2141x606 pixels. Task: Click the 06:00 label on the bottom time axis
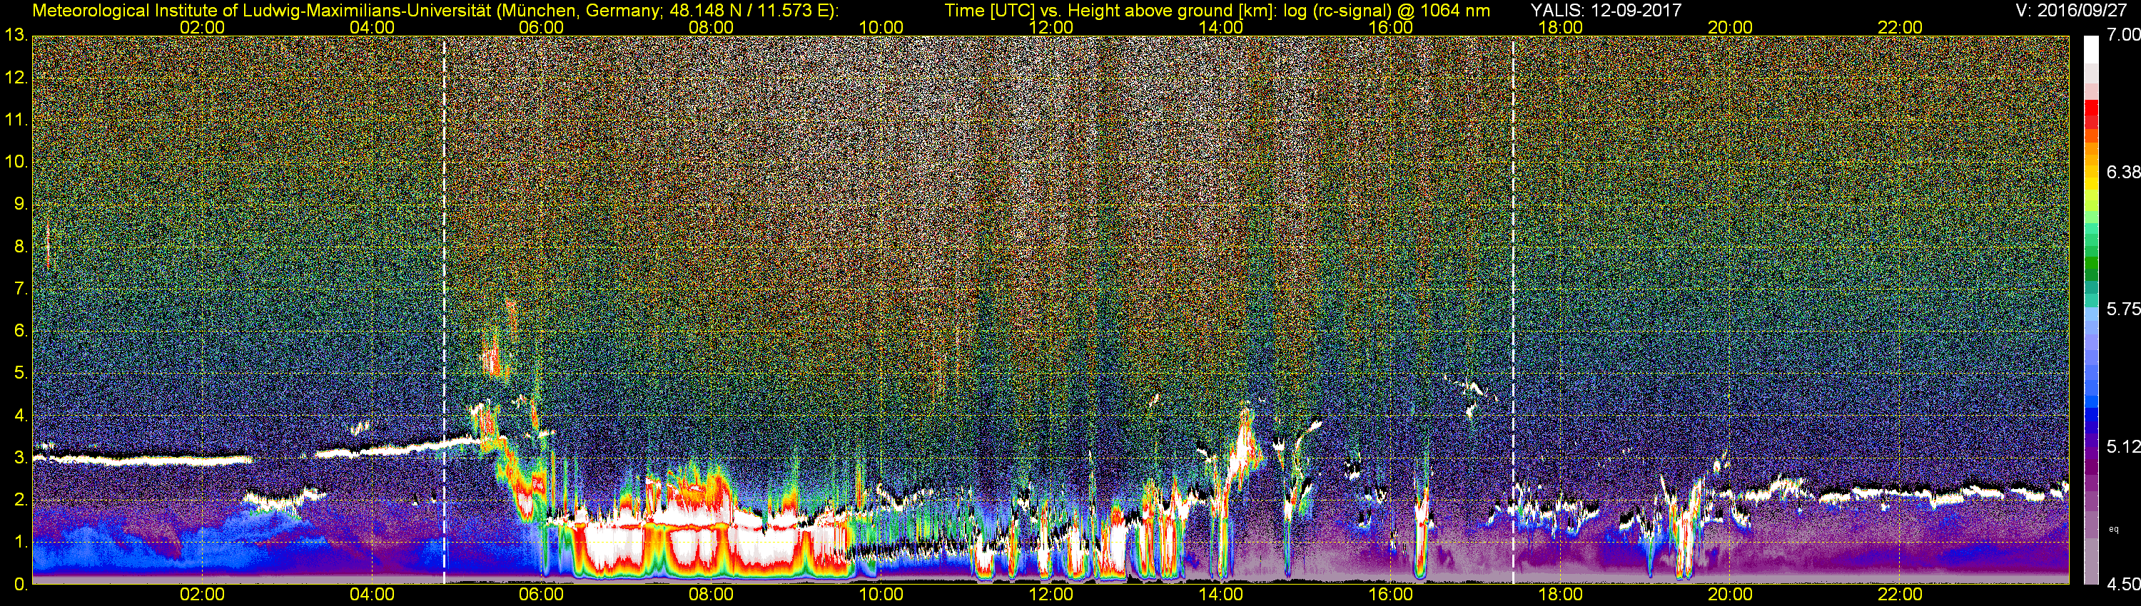[x=541, y=595]
